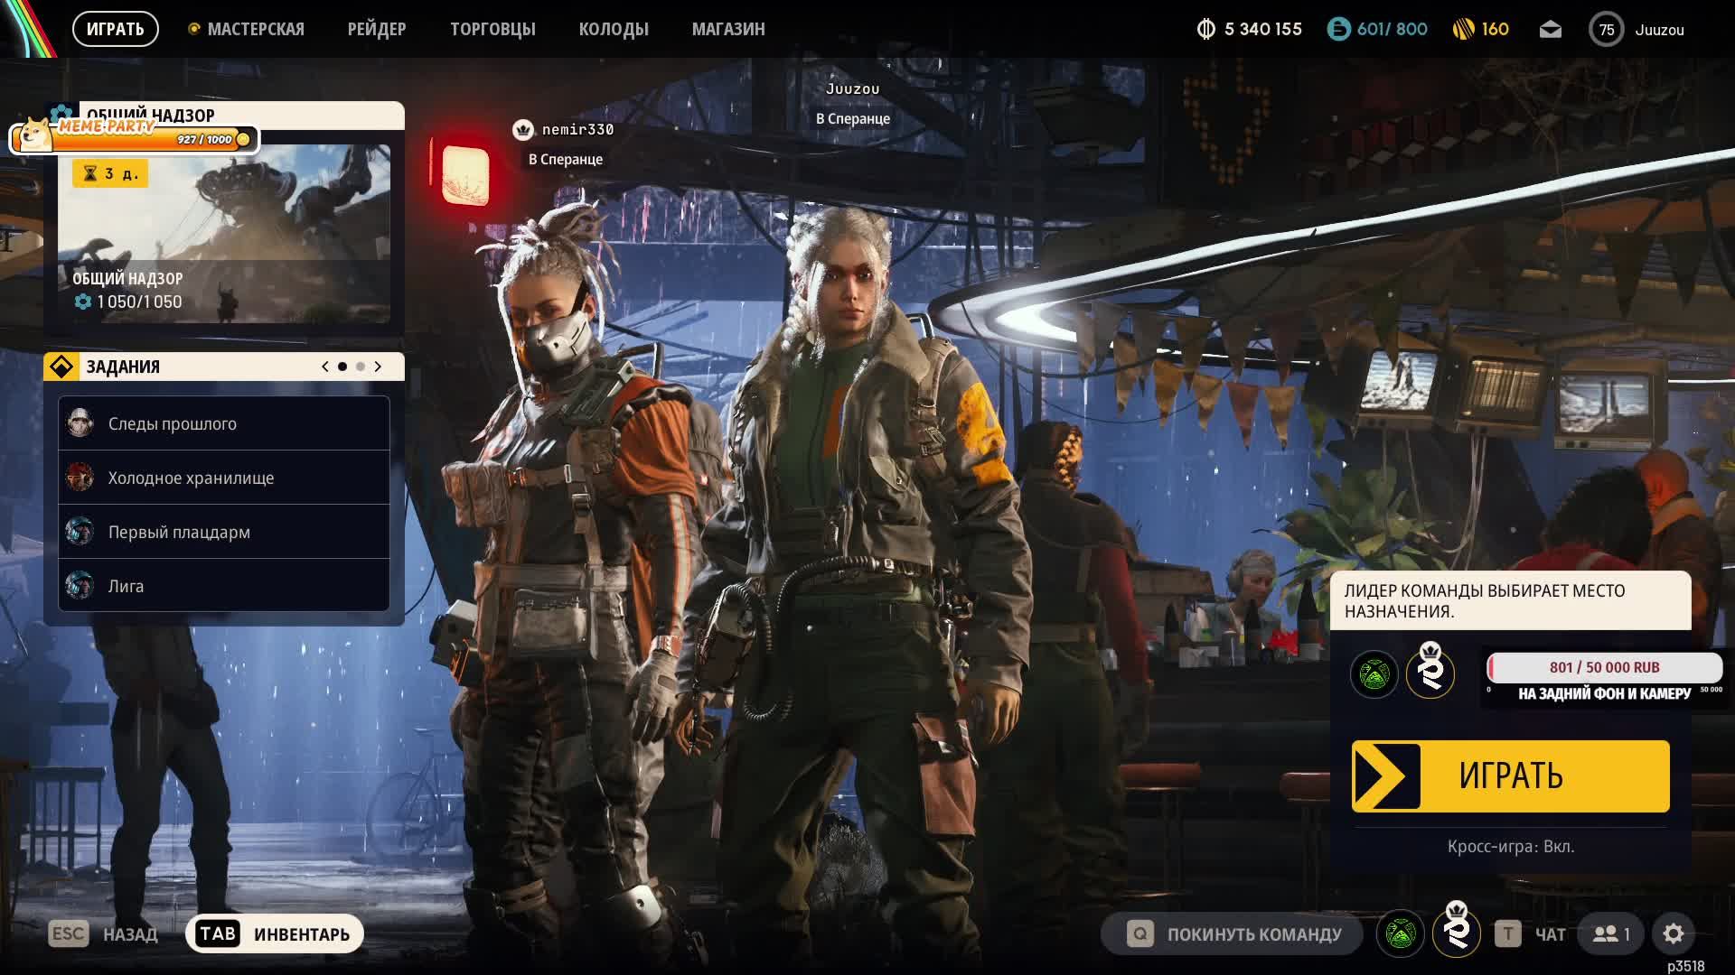The image size is (1735, 975).
Task: Click the level 75 profile badge
Action: [1606, 30]
